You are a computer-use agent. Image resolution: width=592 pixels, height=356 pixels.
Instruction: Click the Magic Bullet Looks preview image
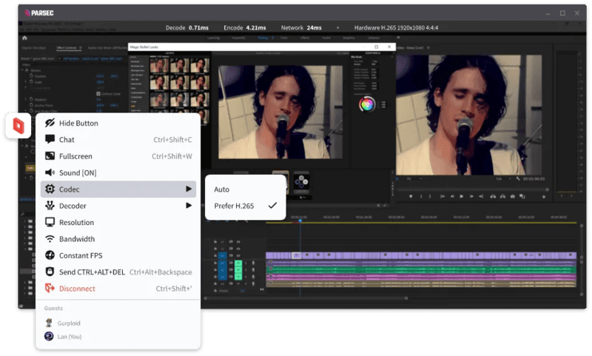pos(280,112)
